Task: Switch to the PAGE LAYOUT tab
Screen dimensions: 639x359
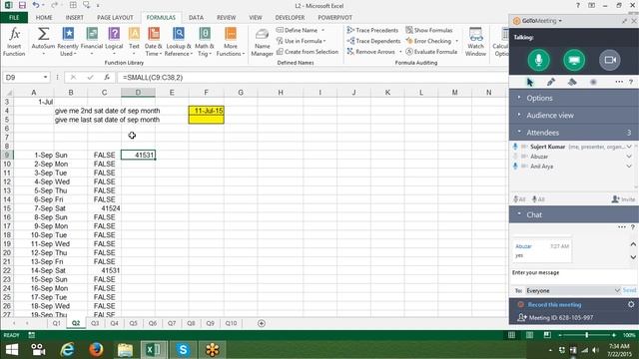Action: 115,18
